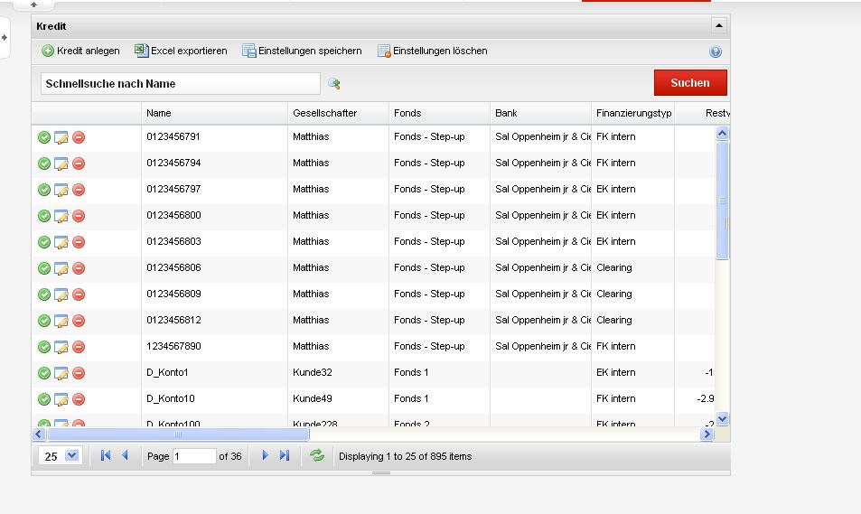The image size is (861, 514).
Task: Focus the Schnellsuche nach Name field
Action: coord(180,83)
